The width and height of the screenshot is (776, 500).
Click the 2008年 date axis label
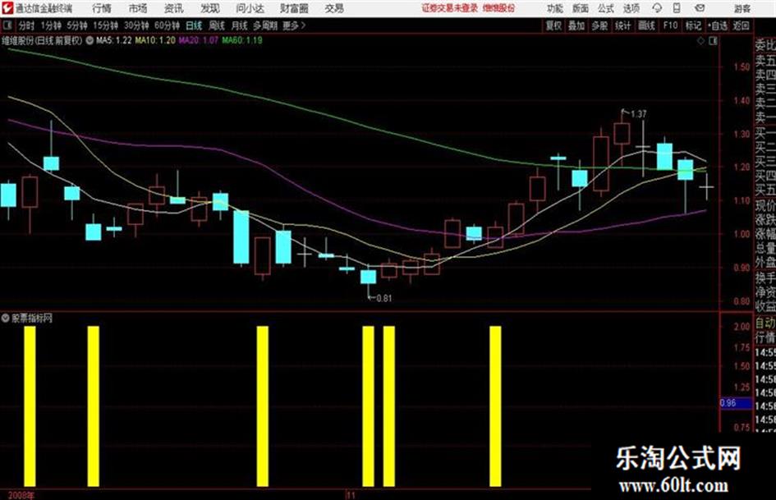[x=21, y=495]
